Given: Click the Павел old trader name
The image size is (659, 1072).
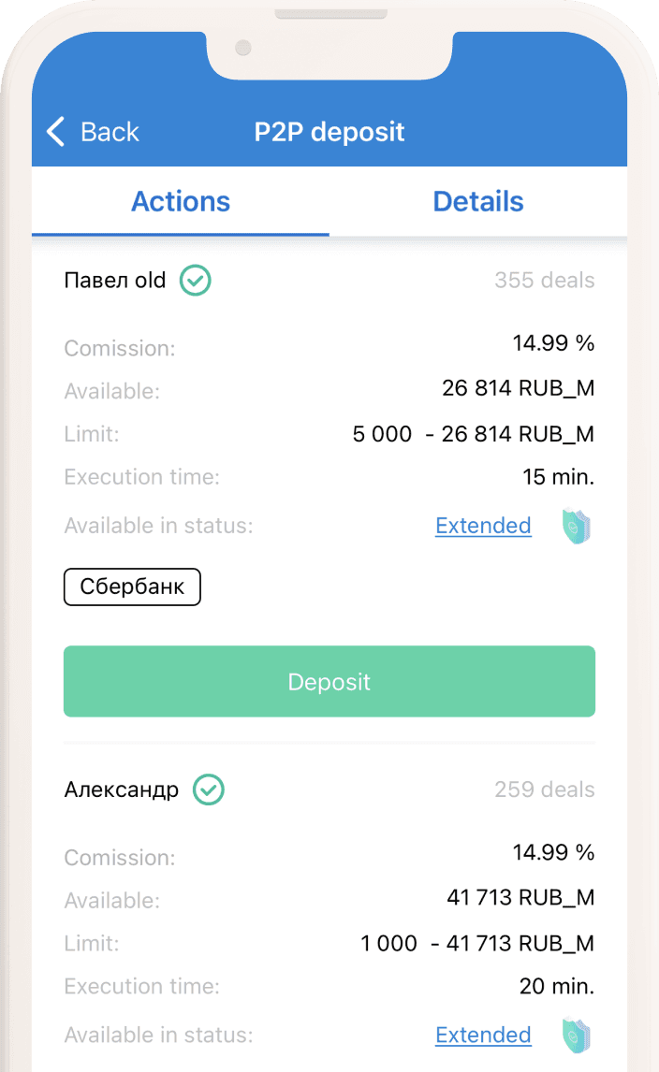Looking at the screenshot, I should (115, 281).
